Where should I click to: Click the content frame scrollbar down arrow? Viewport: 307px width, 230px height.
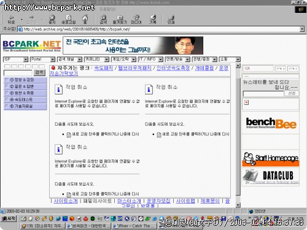click(x=238, y=205)
